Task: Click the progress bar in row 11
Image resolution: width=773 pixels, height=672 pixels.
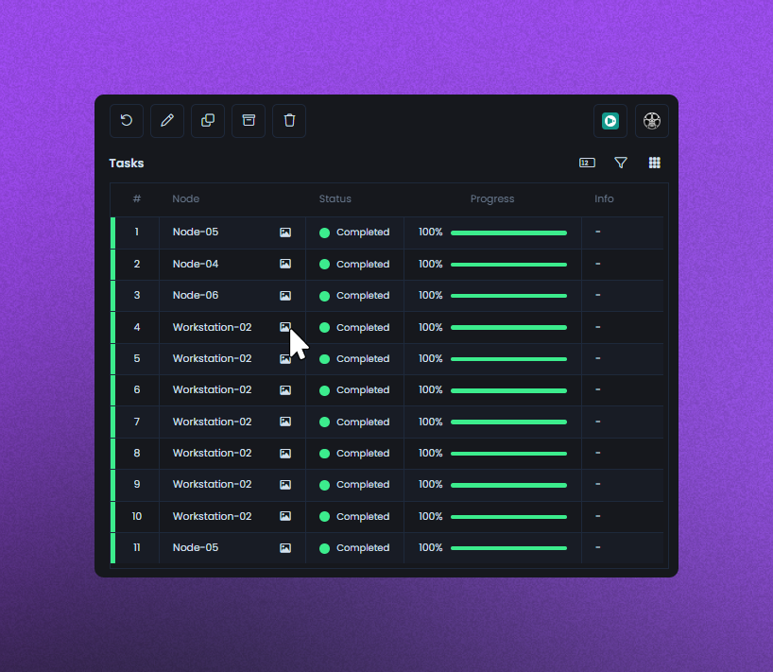Action: click(508, 548)
